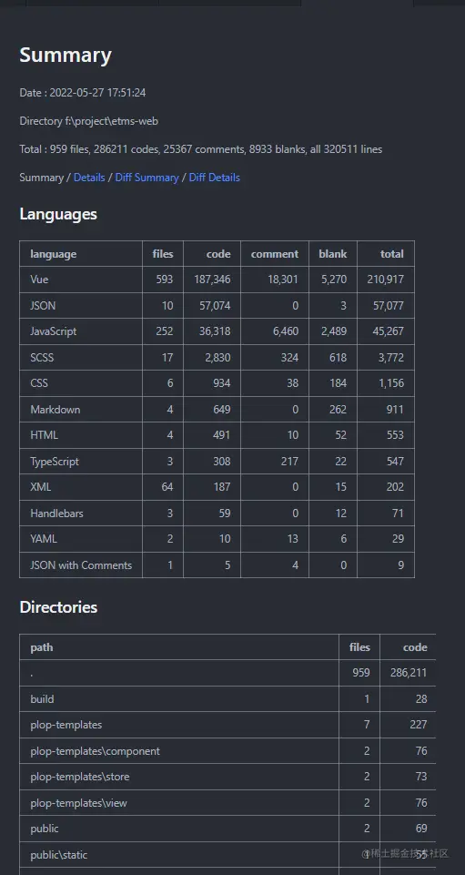Click the Vue language row
Image resolution: width=465 pixels, height=875 pixels.
(x=217, y=280)
